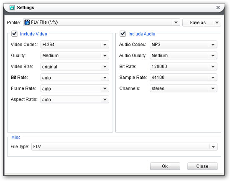Open the Video Codec H.264 dropdown
Viewport: 230px width, 181px height.
(75, 45)
